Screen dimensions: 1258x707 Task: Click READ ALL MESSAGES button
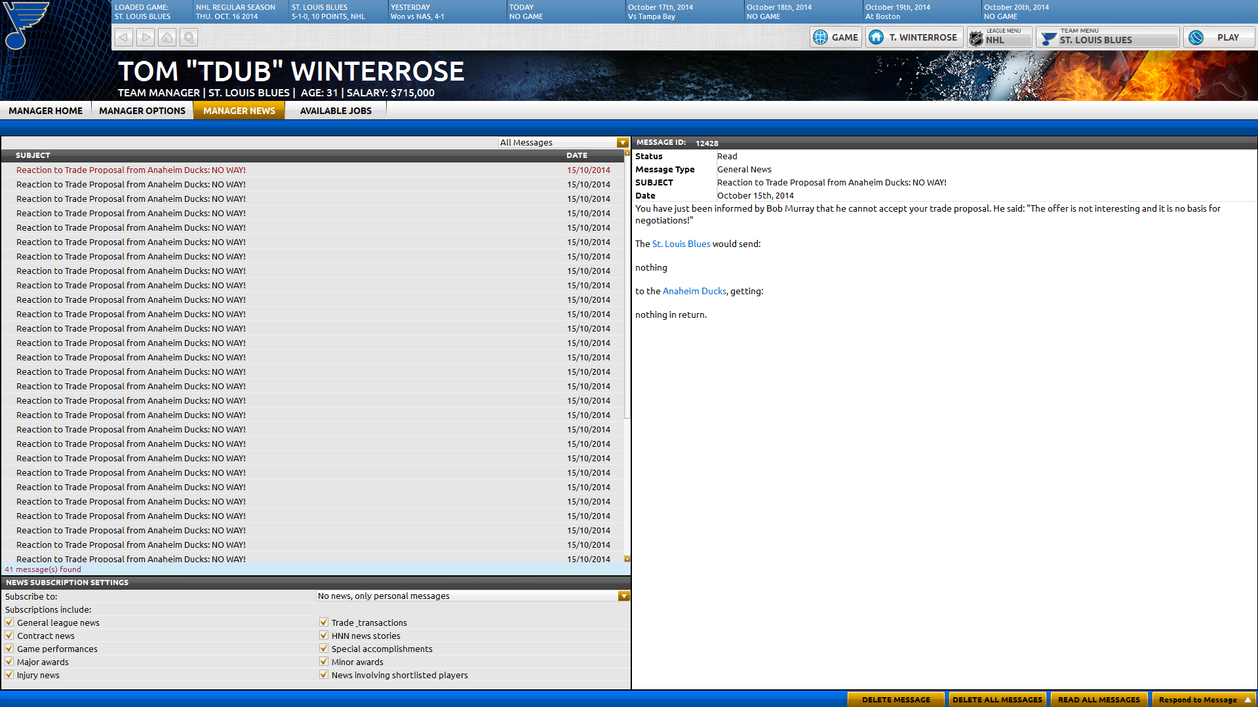point(1099,700)
